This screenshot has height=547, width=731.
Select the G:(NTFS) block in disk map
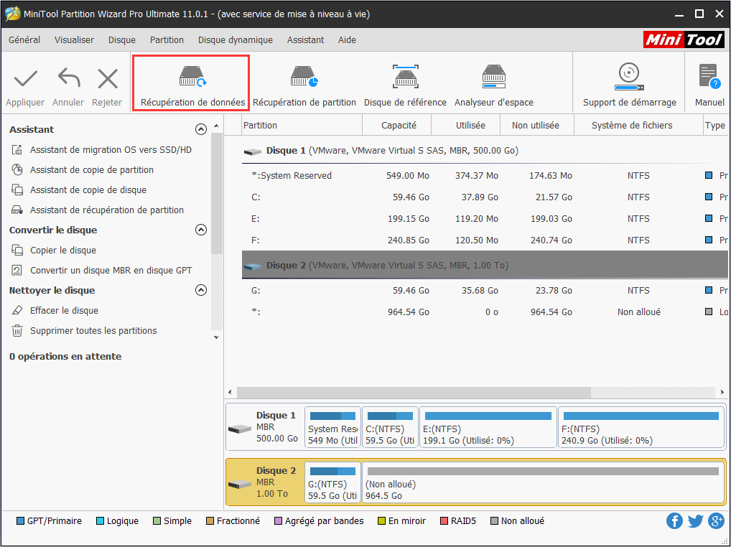pos(333,482)
